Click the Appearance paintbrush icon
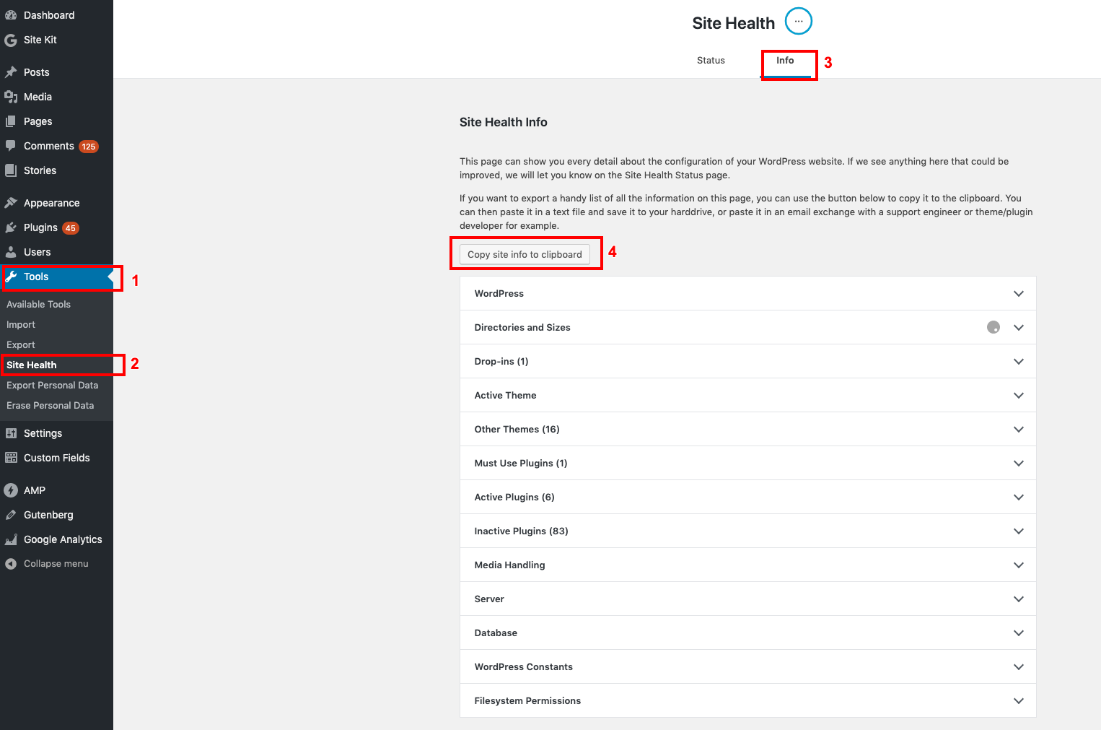 [x=11, y=203]
